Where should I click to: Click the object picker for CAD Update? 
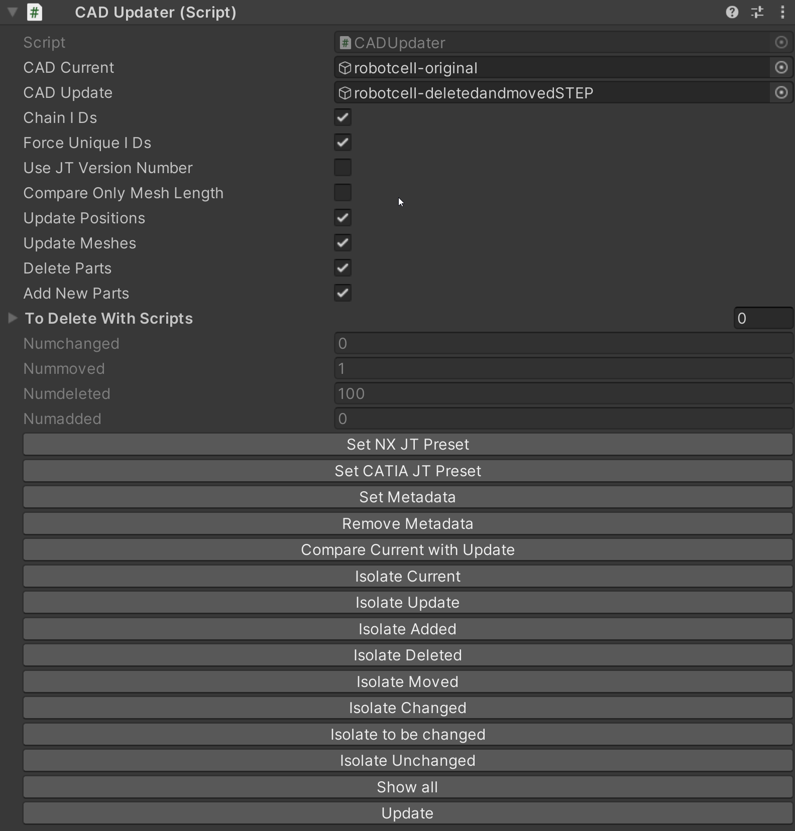click(781, 92)
